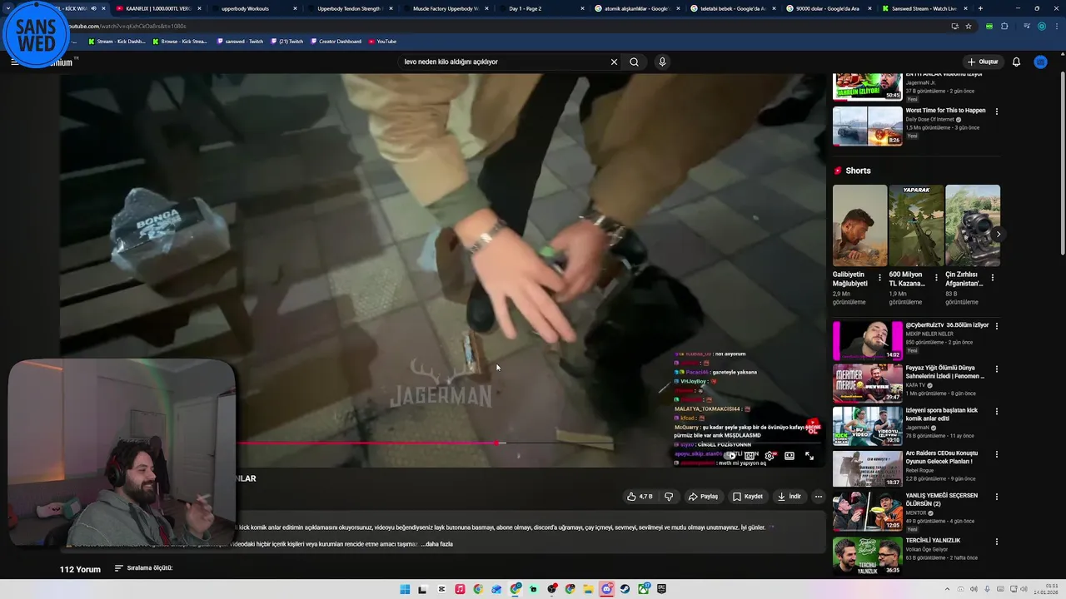
Task: Open the Creator Dashboard bookmark
Action: tap(336, 41)
